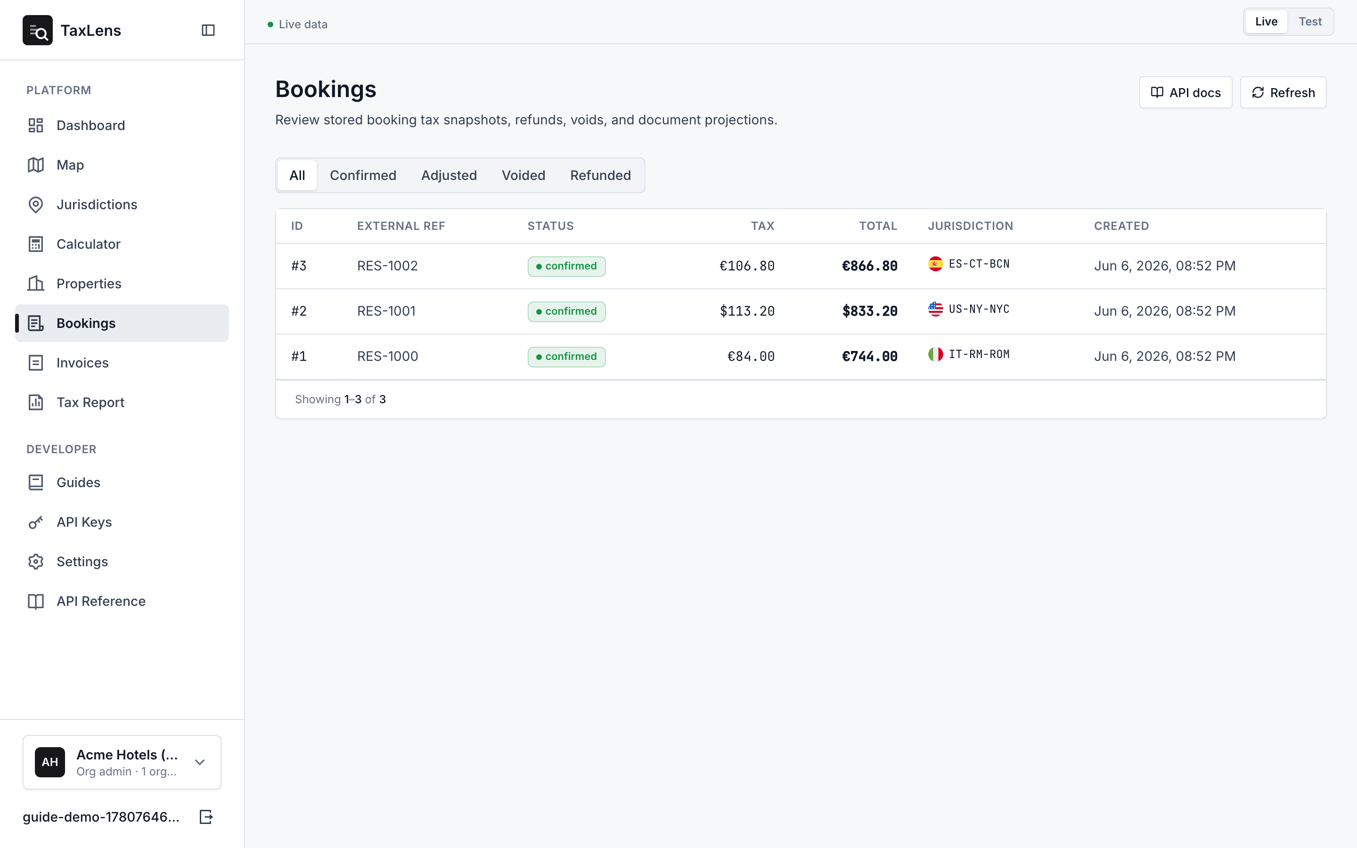Click the Spain flag icon for ES-CT-BCN
This screenshot has width=1357, height=848.
point(935,264)
